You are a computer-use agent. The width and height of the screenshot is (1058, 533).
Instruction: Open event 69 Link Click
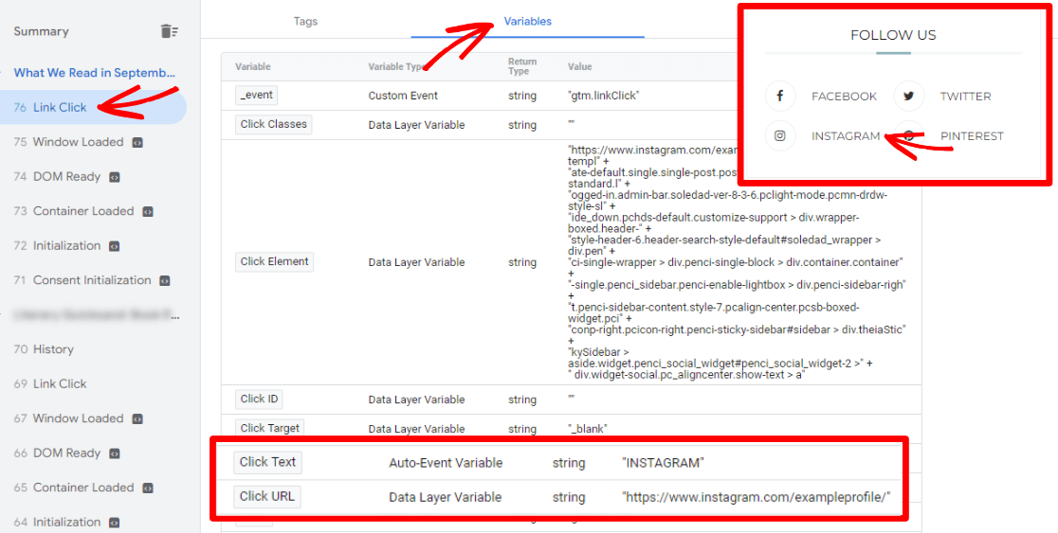tap(60, 383)
